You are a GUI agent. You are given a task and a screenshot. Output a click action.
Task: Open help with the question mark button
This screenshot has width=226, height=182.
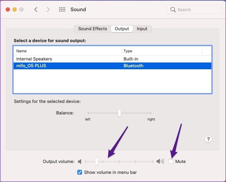point(208,139)
